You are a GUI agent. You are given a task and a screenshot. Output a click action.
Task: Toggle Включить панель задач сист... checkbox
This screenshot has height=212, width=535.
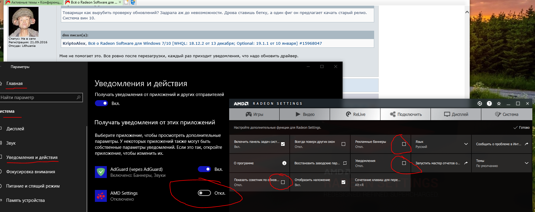[x=283, y=144]
